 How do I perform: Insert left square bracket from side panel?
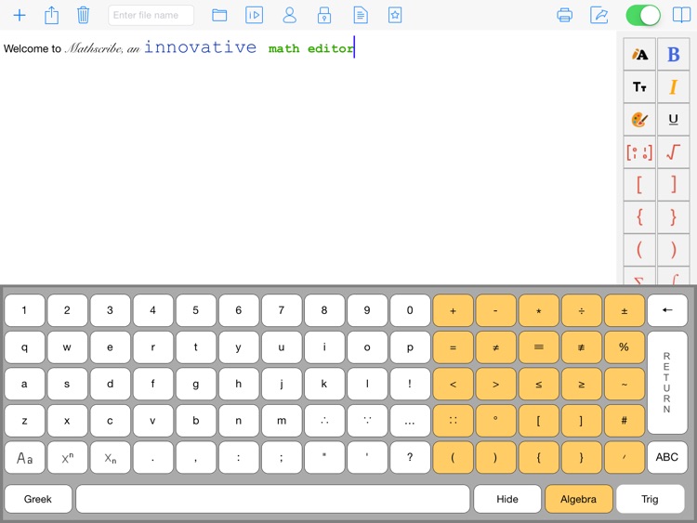pyautogui.click(x=639, y=185)
